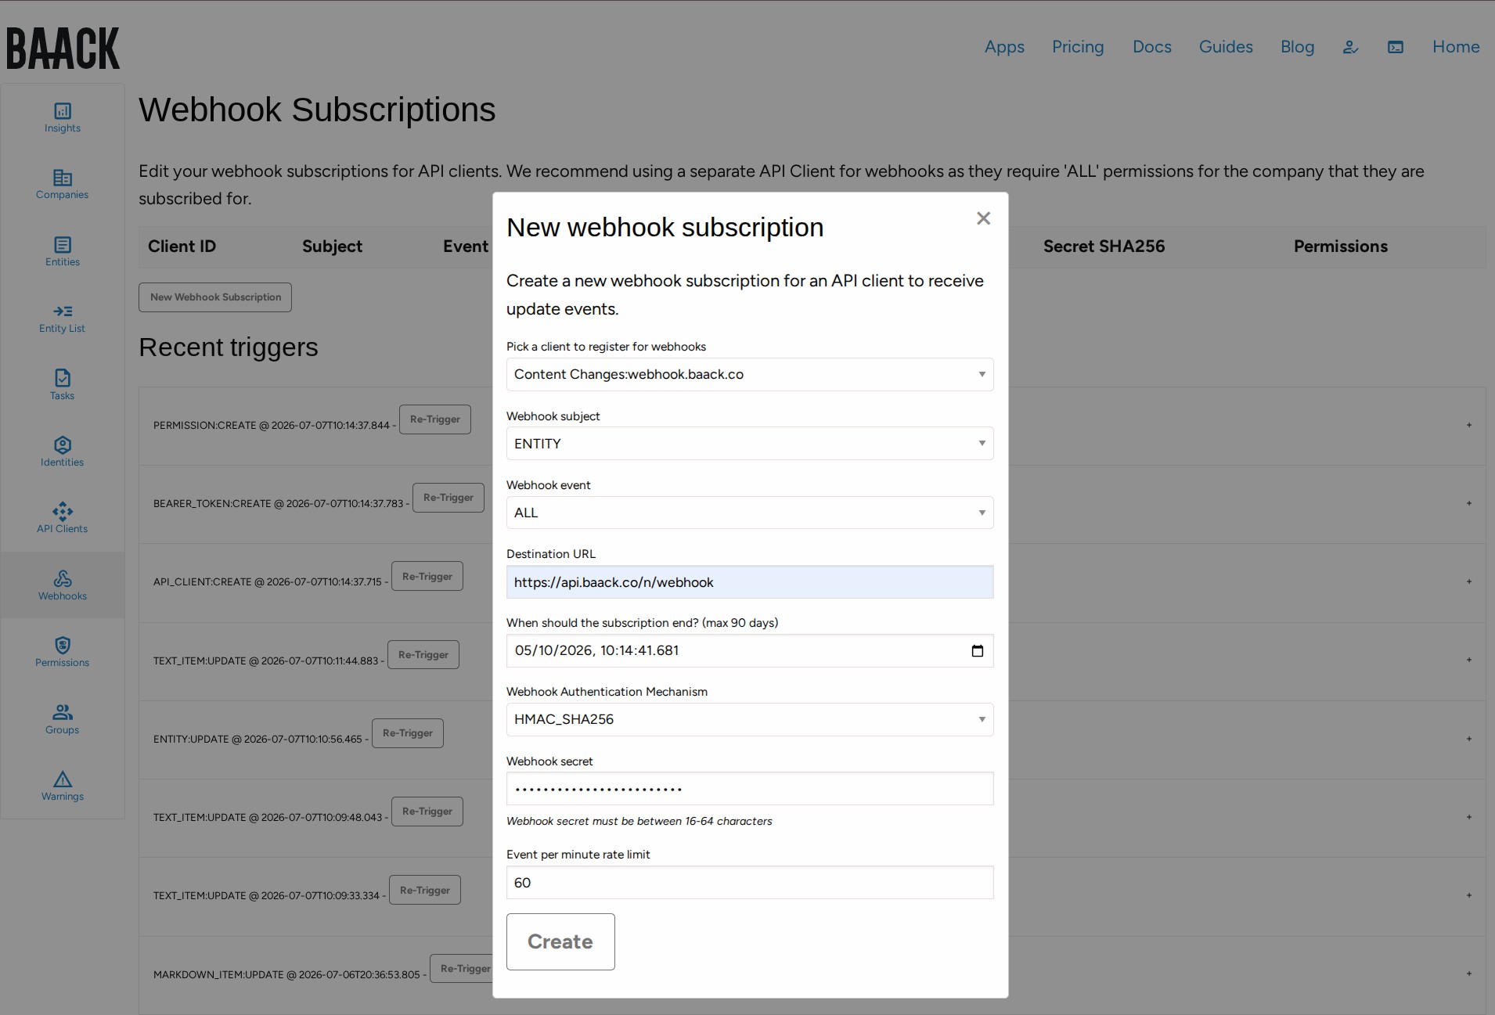
Task: Open Tasks in the sidebar
Action: (x=63, y=385)
